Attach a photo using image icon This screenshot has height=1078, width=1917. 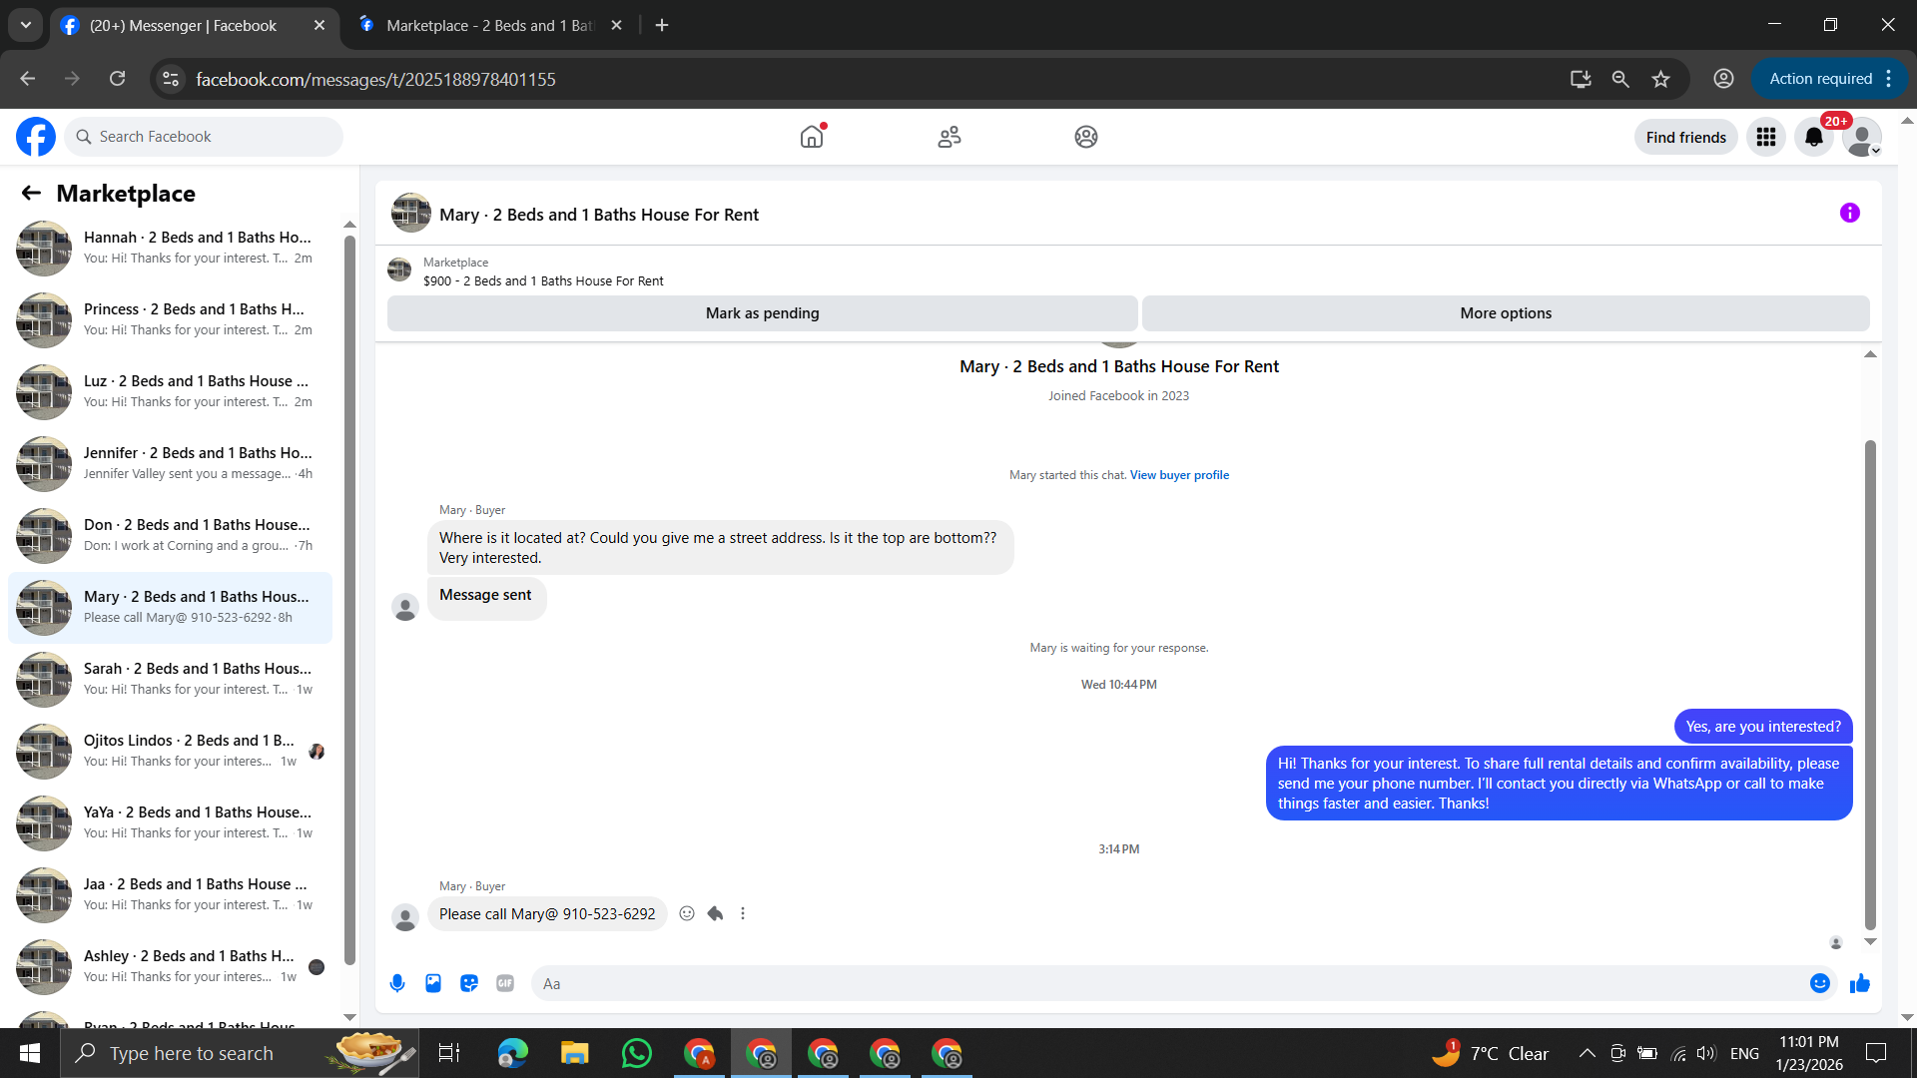pos(433,983)
